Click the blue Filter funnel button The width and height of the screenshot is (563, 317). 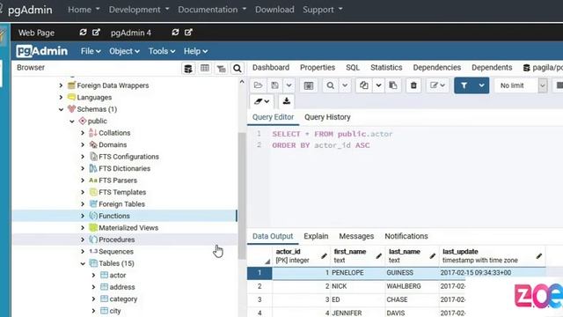click(x=464, y=85)
